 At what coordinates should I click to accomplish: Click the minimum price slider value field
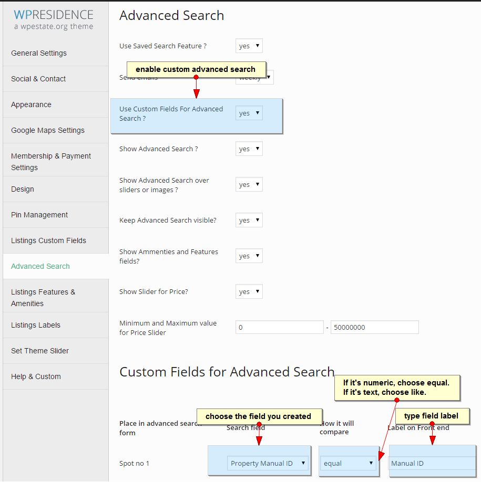(279, 327)
